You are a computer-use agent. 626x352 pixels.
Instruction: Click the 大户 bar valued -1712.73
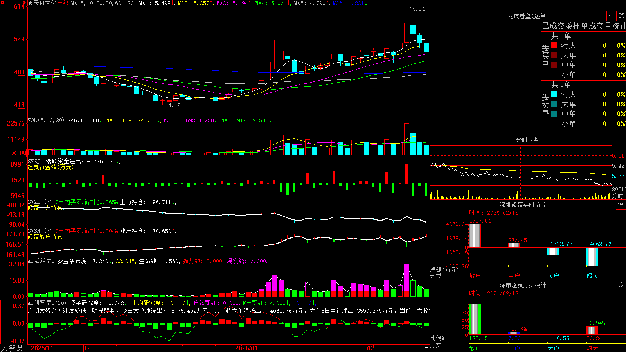tap(553, 251)
